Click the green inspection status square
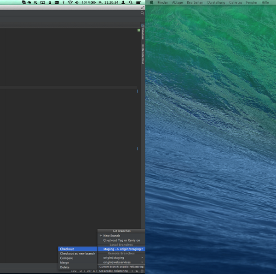The width and height of the screenshot is (276, 274). 139,30
